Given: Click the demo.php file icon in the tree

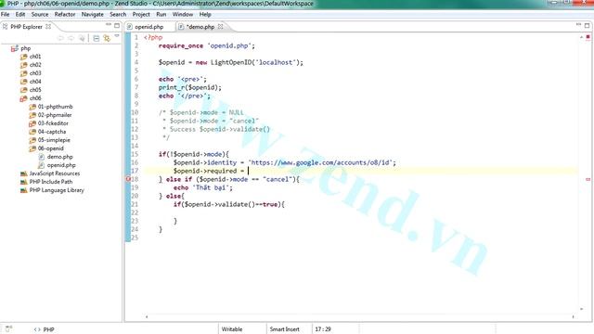Looking at the screenshot, I should click(x=41, y=157).
